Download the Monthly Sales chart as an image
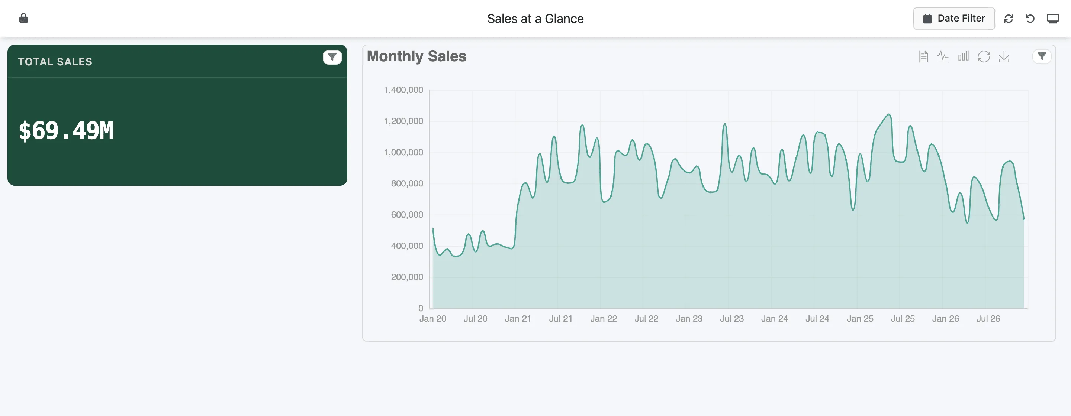 coord(1004,56)
